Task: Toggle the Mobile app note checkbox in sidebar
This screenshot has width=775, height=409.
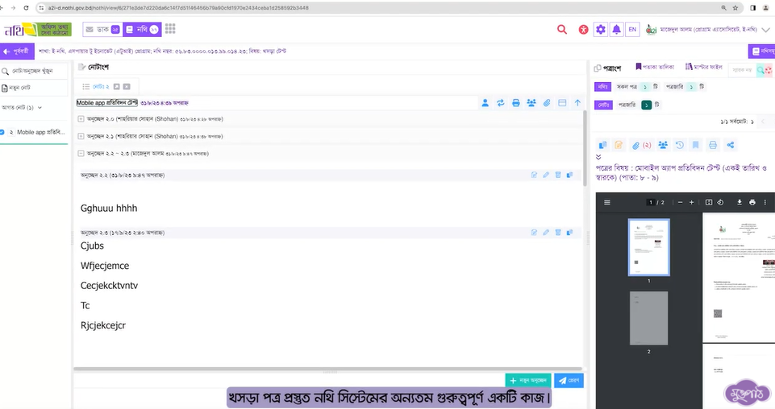Action: click(2, 132)
